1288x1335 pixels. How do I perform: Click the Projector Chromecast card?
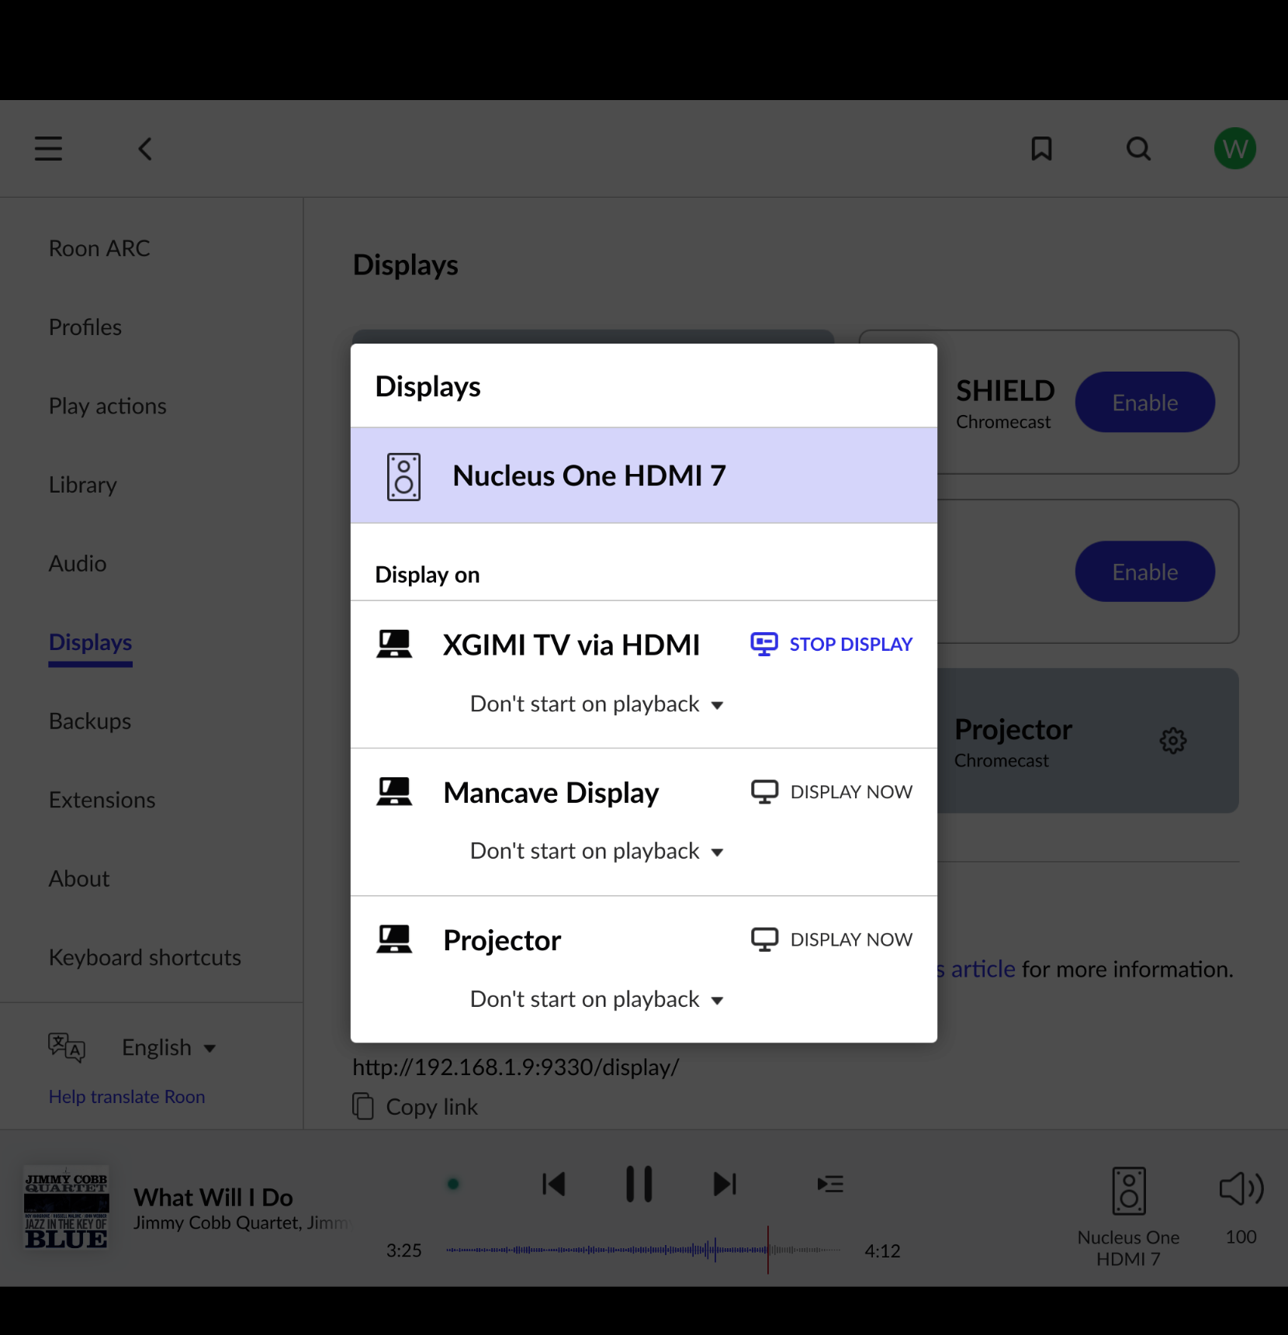(x=1088, y=741)
